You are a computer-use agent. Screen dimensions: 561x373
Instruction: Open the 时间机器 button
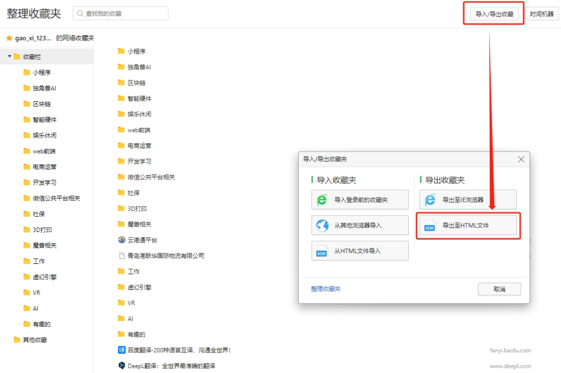(x=541, y=14)
